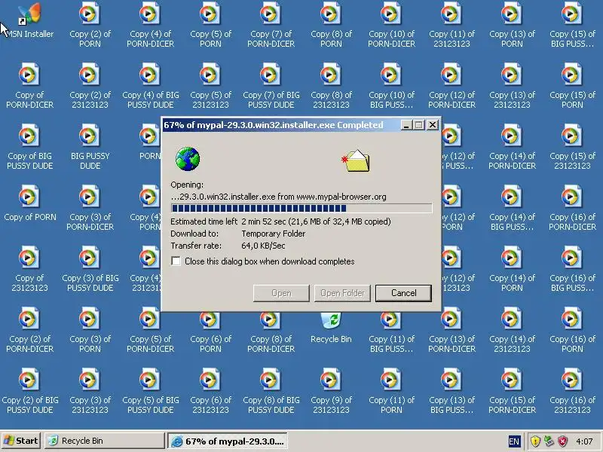Screen dimensions: 603x452
Task: Select the Copy (7) of PORN-DICER file
Action: pos(271,26)
